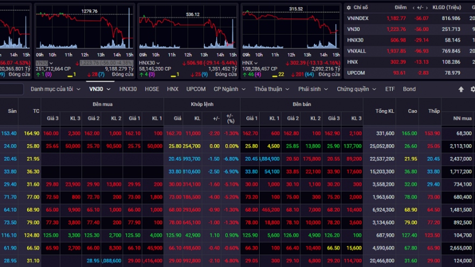Click right chevron after the +/- index header
Image resolution: width=475 pixels, height=267 pixels.
427,8
